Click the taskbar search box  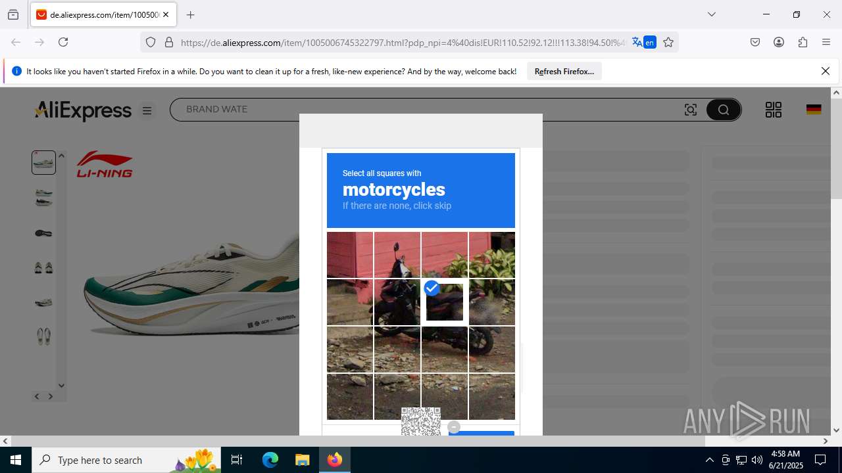(x=126, y=460)
